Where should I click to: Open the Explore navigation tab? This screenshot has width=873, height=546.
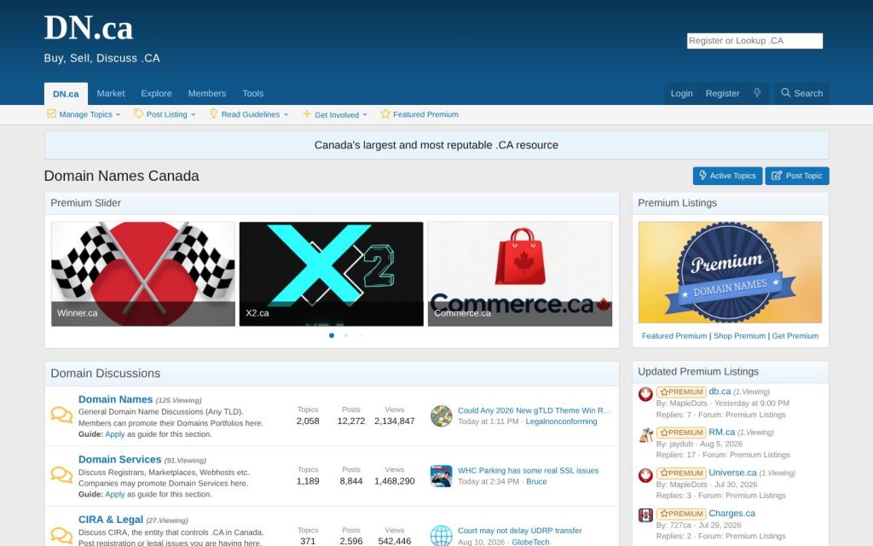pyautogui.click(x=156, y=94)
